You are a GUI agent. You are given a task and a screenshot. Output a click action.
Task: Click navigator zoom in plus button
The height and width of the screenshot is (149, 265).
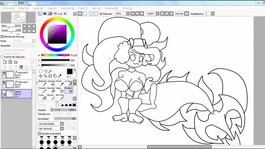pyautogui.click(x=29, y=26)
